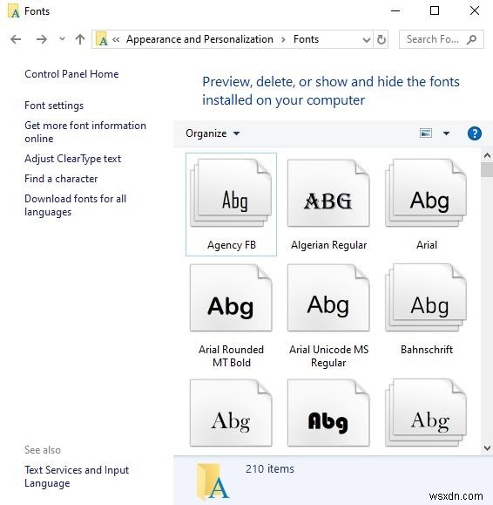Select the Arial font family icon

point(426,194)
